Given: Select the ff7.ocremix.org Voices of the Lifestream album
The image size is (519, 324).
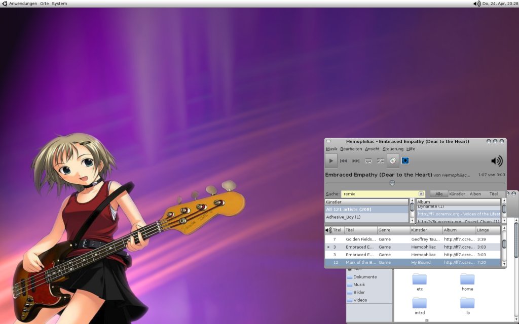Looking at the screenshot, I should click(458, 214).
